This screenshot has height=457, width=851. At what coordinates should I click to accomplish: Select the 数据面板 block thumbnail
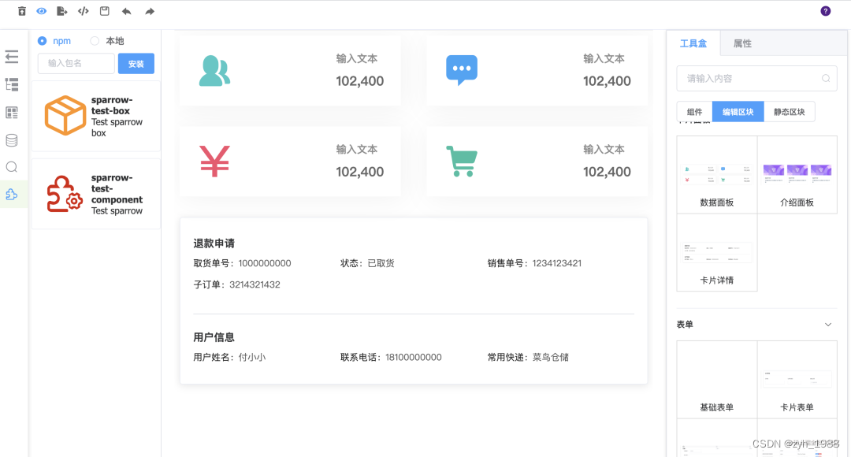click(716, 173)
